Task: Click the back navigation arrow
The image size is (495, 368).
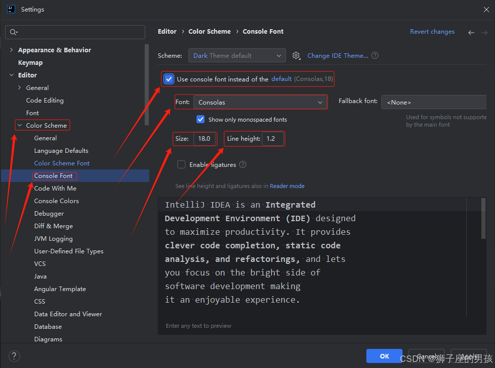Action: click(x=471, y=33)
